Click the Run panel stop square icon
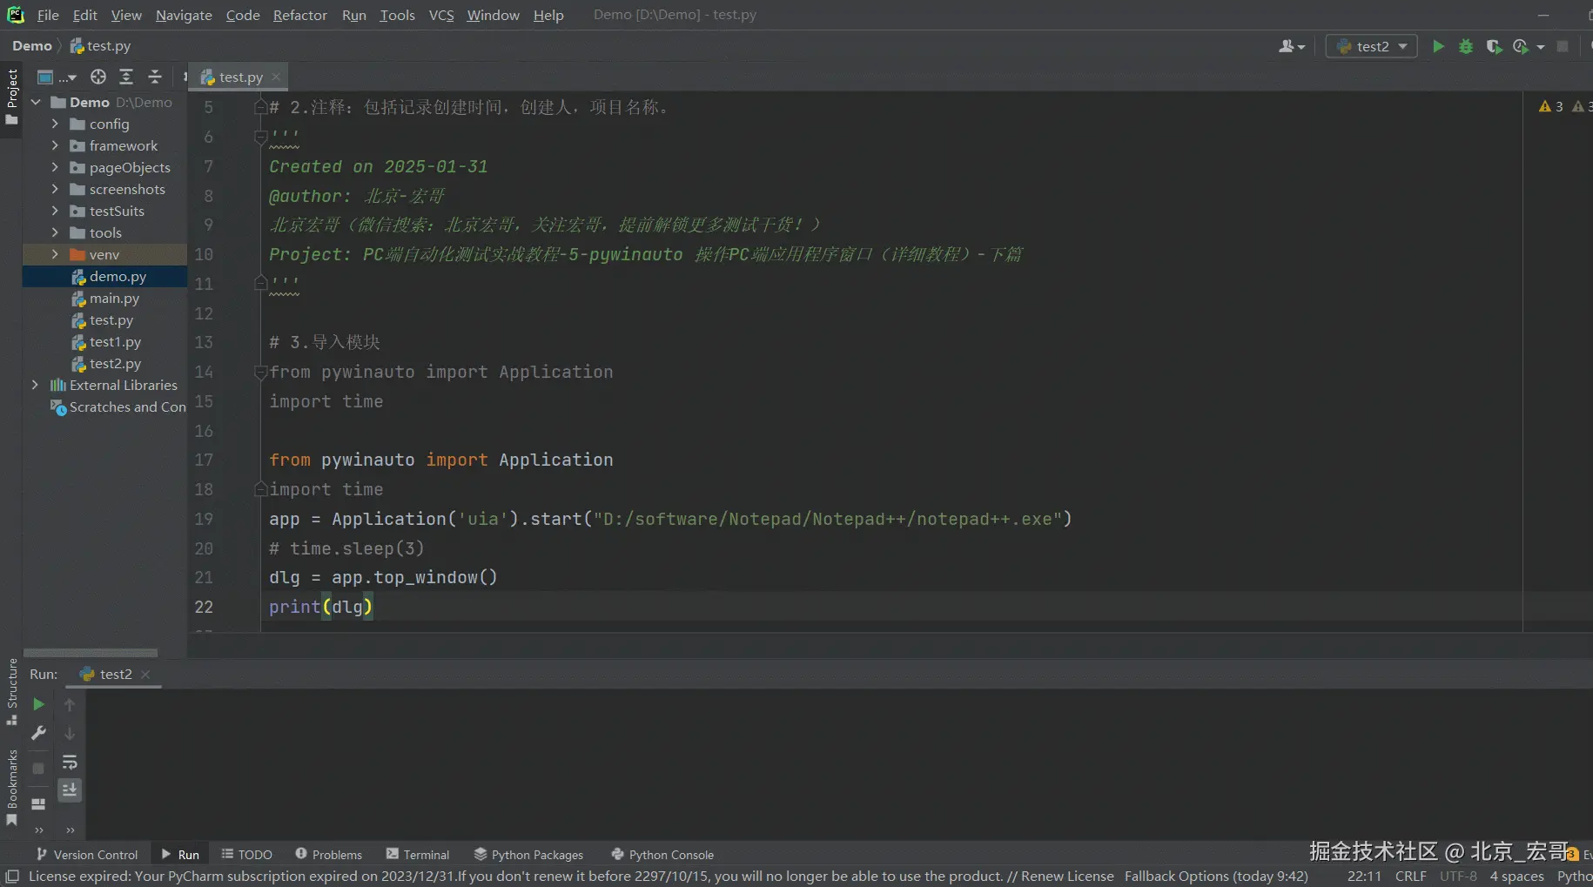This screenshot has width=1593, height=887. point(38,769)
